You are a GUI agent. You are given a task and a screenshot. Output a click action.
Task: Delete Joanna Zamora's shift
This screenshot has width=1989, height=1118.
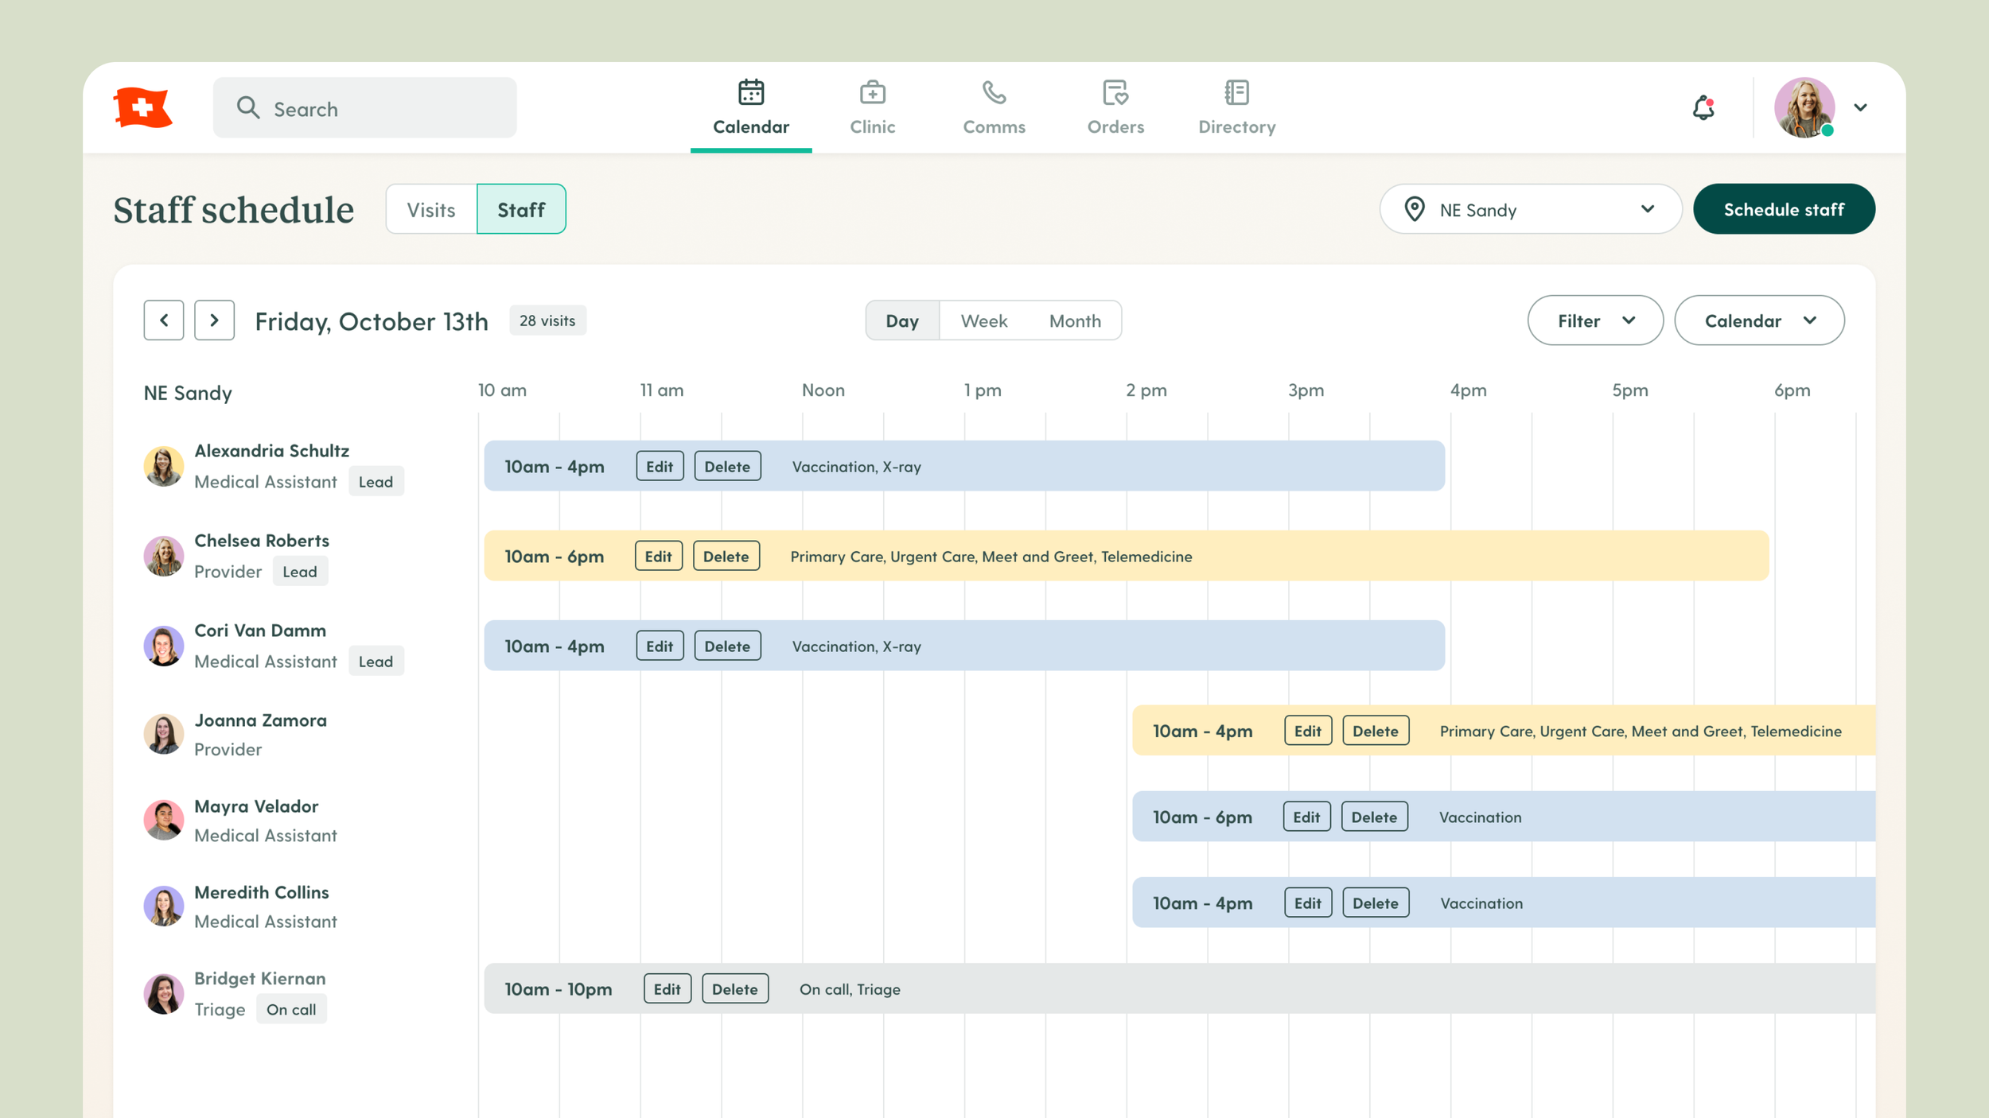(1376, 731)
